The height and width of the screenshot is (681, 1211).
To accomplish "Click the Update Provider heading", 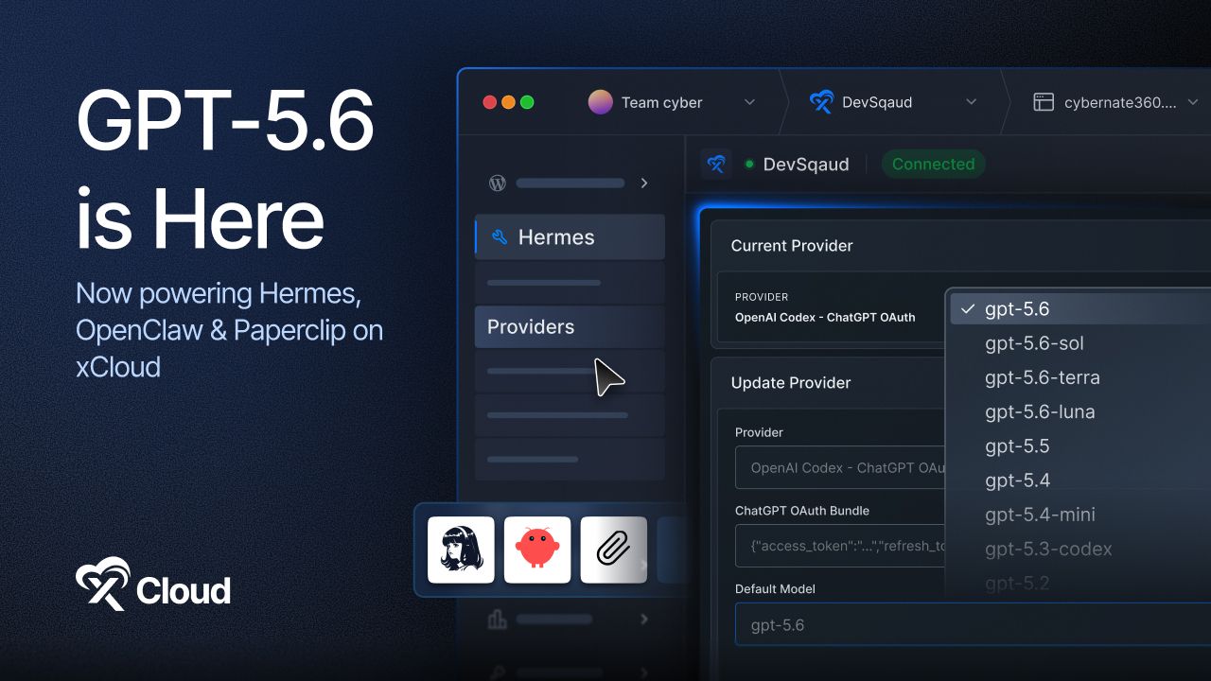I will [x=791, y=383].
